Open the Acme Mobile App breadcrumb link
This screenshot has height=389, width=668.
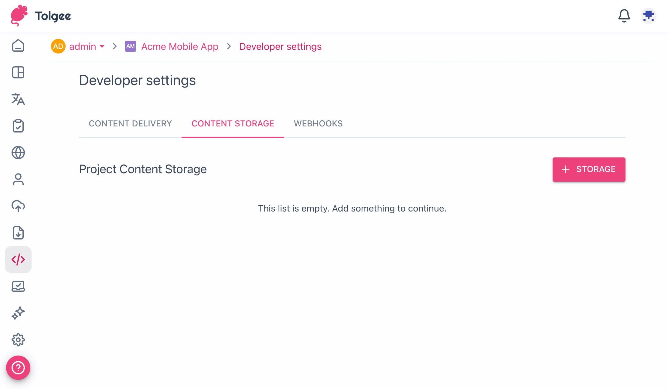(180, 46)
